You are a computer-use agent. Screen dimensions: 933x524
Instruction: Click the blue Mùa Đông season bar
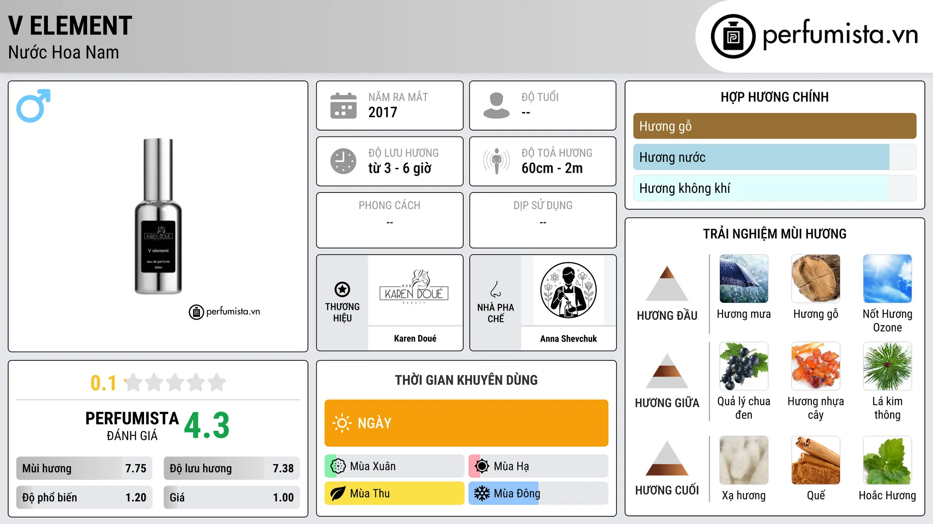pyautogui.click(x=538, y=494)
